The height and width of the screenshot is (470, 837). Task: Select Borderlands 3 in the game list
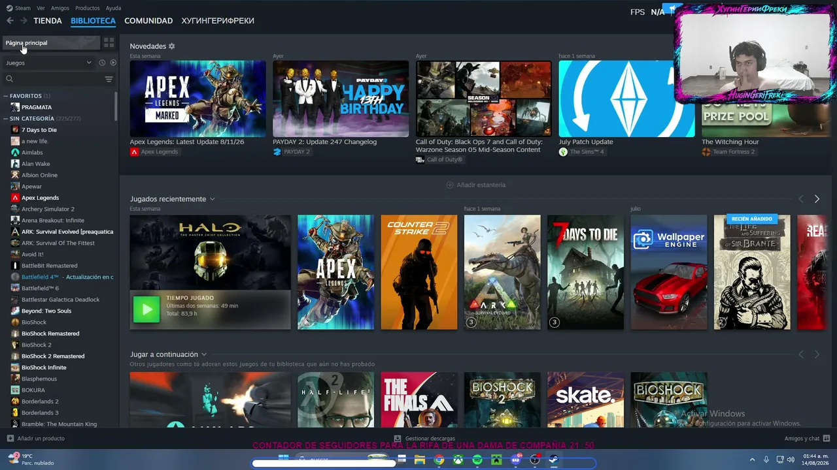(x=40, y=413)
